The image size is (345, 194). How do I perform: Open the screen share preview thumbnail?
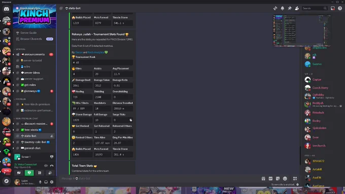302,30
